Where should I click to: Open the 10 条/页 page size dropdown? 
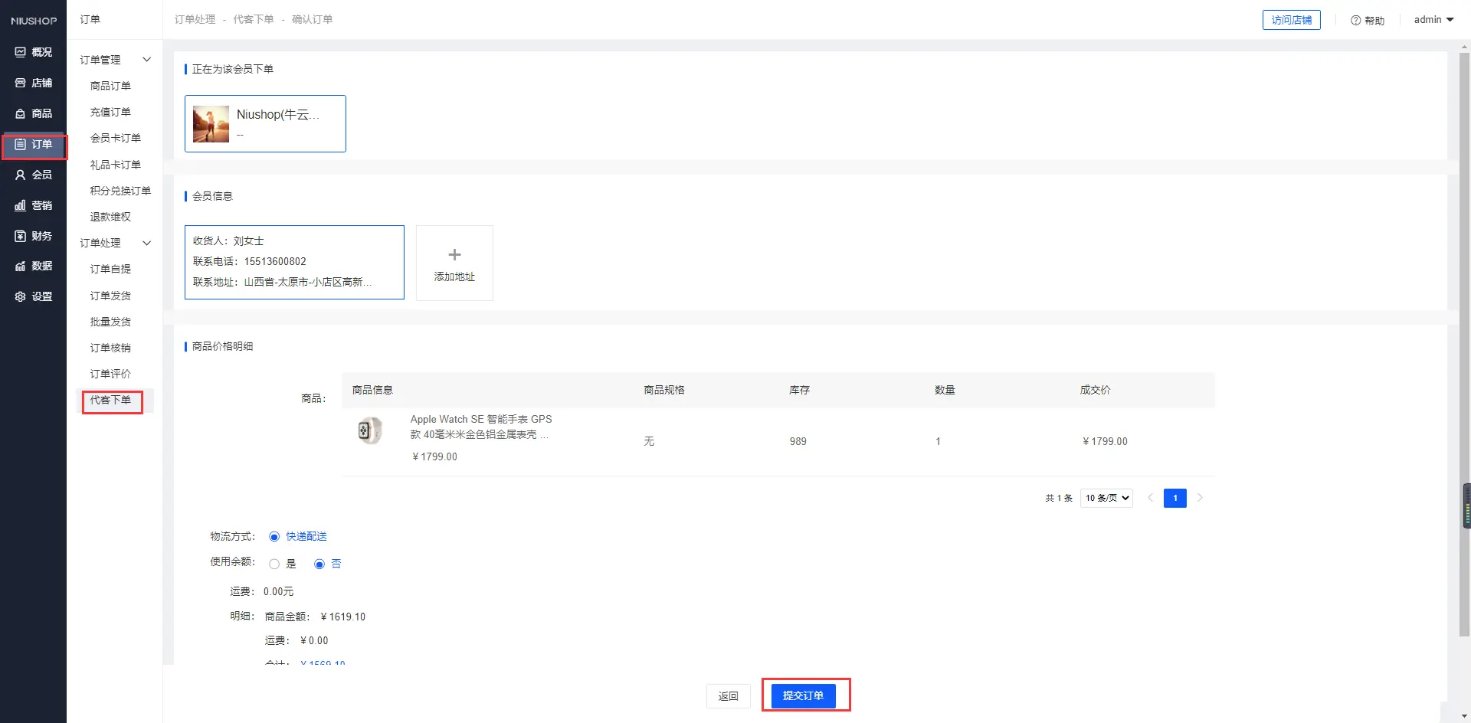tap(1106, 498)
